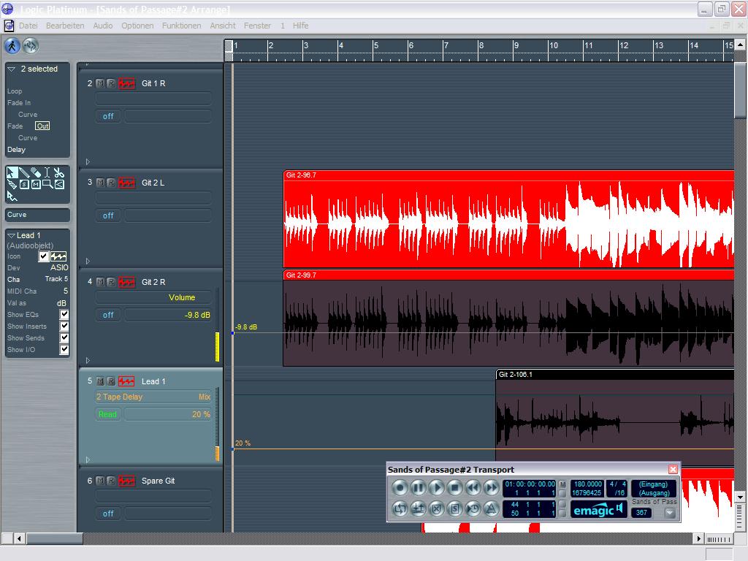Open the Datei menu
Screen dimensions: 748x561
point(28,26)
